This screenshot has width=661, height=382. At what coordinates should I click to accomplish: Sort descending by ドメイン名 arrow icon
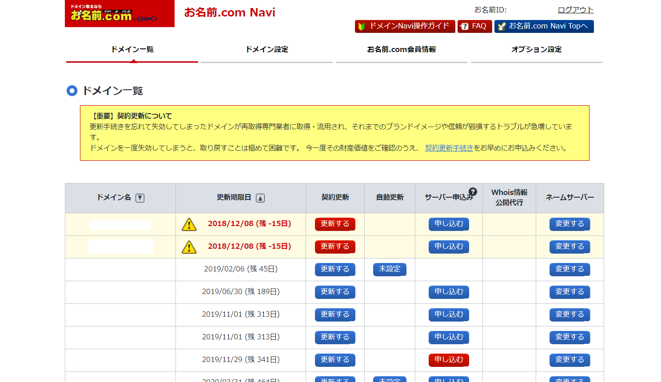tap(140, 198)
